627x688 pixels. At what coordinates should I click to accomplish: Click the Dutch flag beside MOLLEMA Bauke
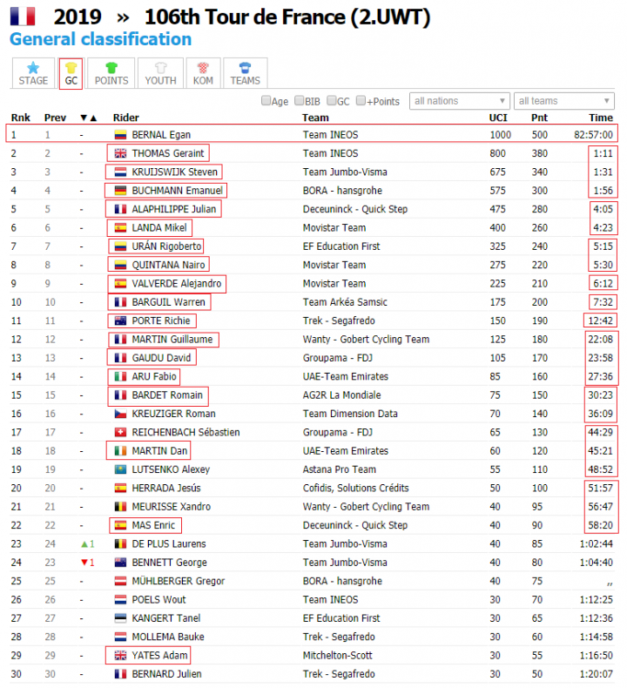coord(120,637)
